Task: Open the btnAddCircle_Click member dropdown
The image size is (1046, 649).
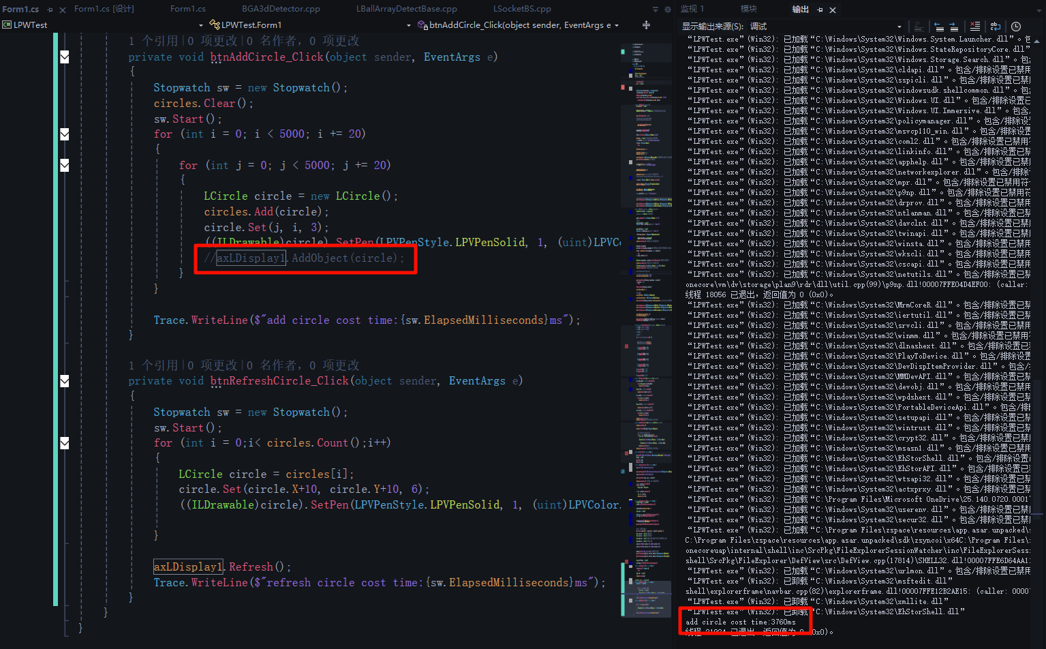Action: (617, 25)
